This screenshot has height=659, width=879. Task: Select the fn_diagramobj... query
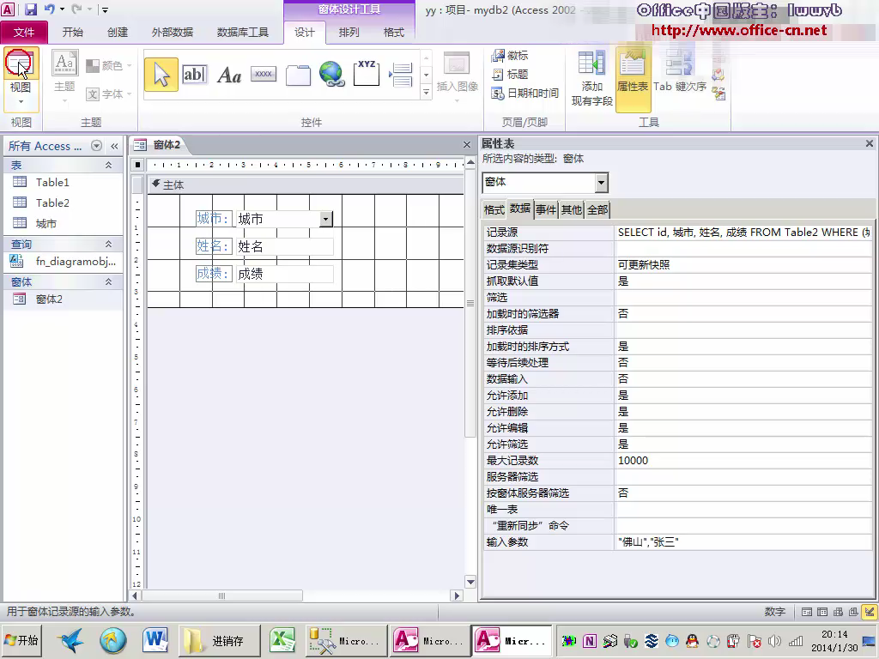pos(62,261)
